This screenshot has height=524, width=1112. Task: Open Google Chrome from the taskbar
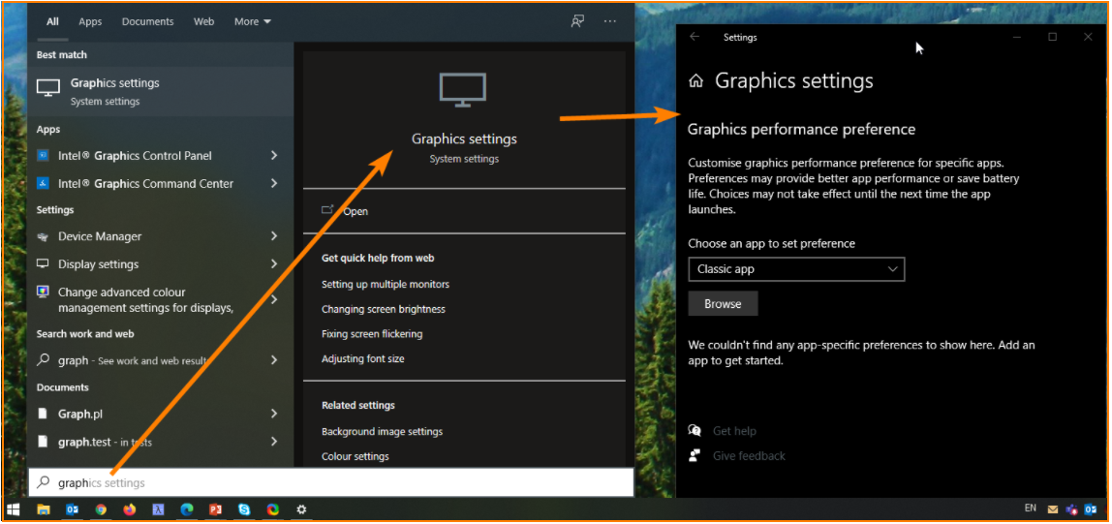101,509
